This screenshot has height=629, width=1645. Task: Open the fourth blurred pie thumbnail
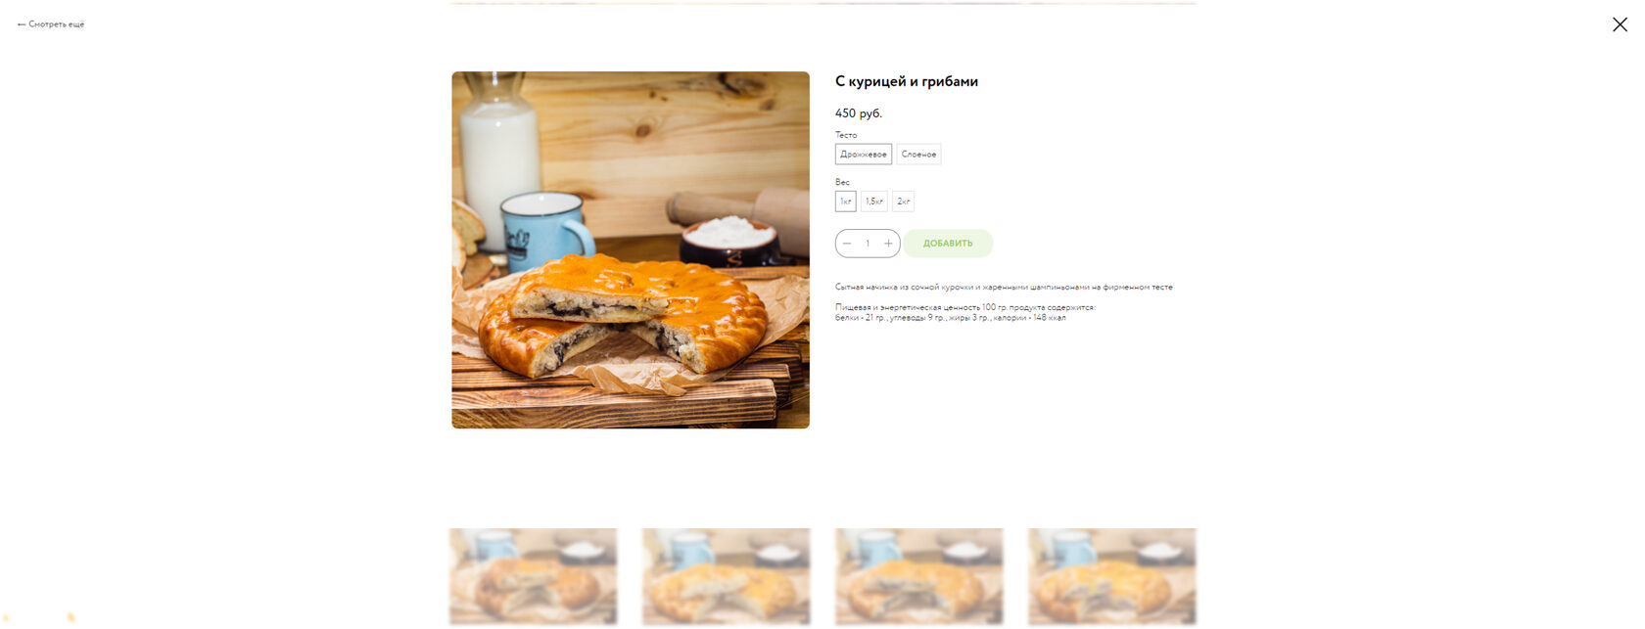(1111, 576)
